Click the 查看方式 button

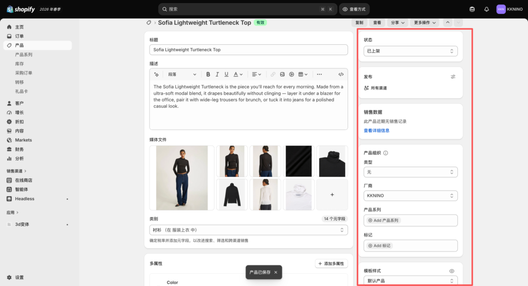point(354,9)
